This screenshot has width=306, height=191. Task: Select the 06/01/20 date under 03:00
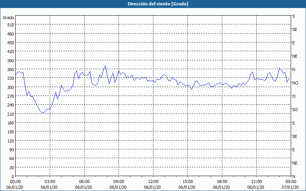(x=49, y=188)
